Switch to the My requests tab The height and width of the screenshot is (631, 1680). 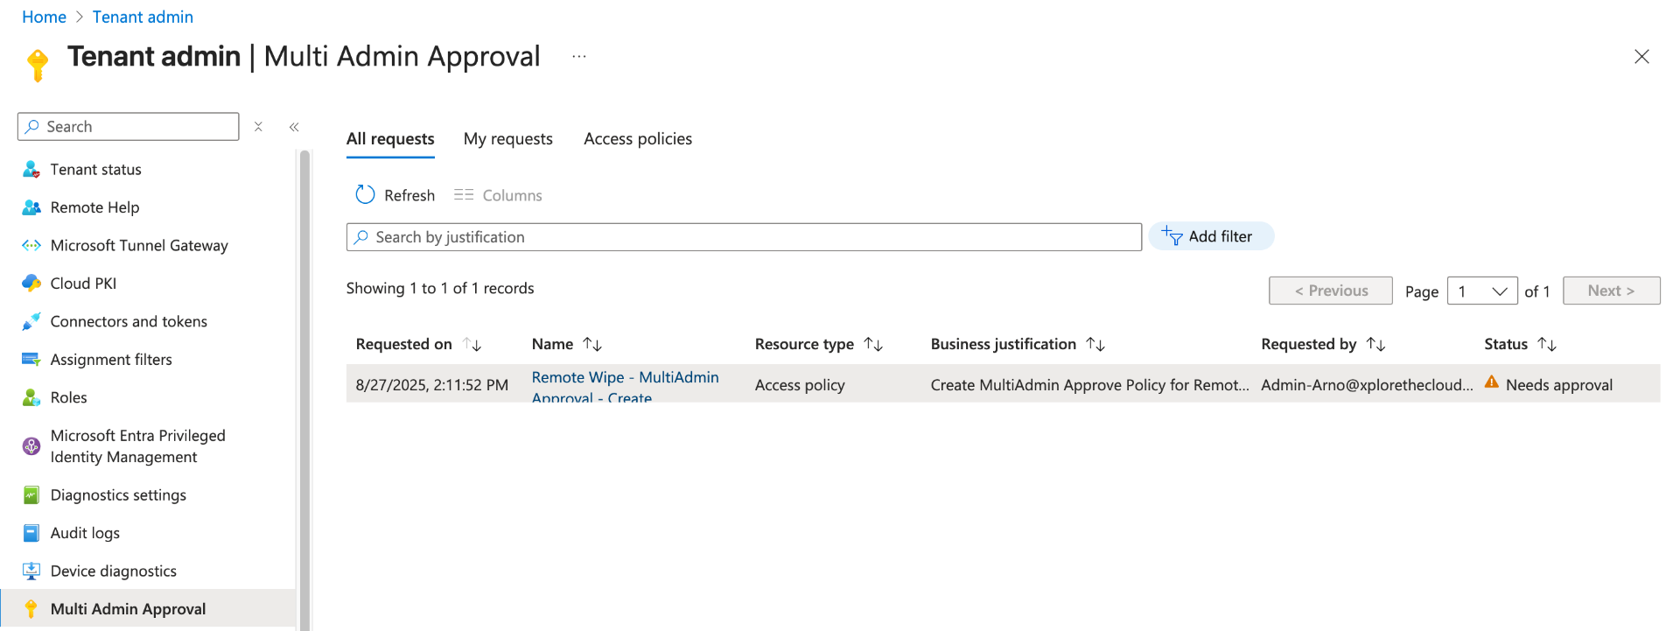[507, 139]
